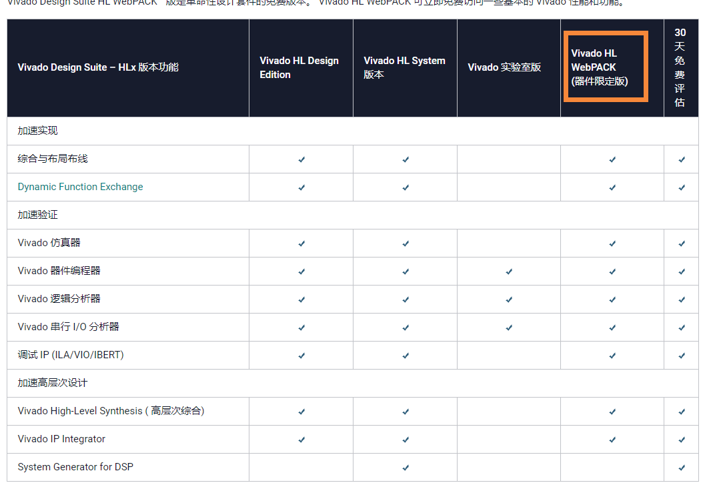Click Dynamic Function Exchange checkmark under 30 天免费评估

point(682,187)
